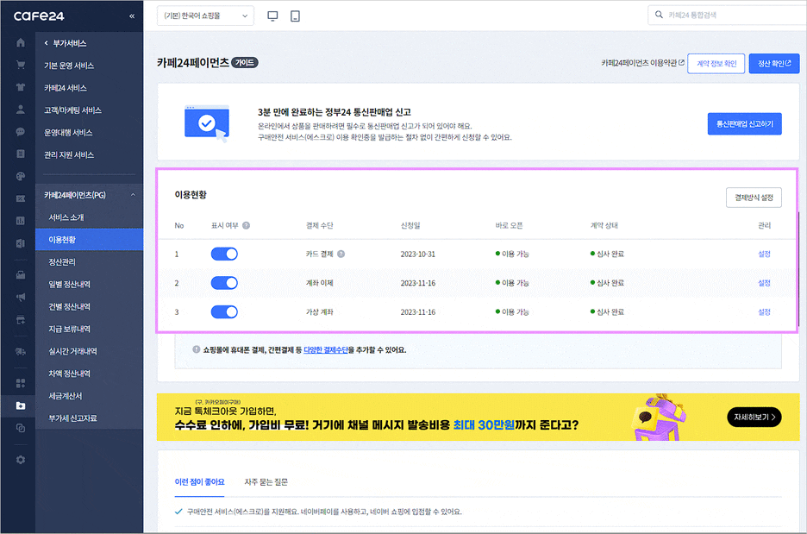The image size is (807, 534).
Task: Switch to mobile device preview icon
Action: 295,16
